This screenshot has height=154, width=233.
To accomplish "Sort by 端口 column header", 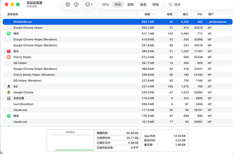I will (185, 14).
